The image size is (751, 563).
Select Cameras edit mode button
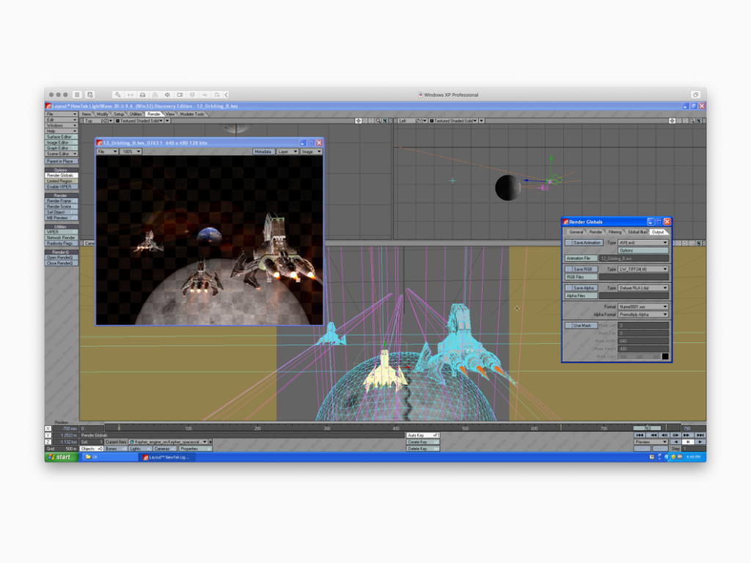pyautogui.click(x=165, y=449)
